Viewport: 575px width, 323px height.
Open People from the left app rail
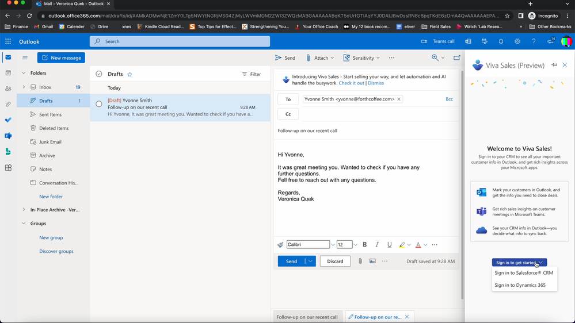pyautogui.click(x=8, y=89)
